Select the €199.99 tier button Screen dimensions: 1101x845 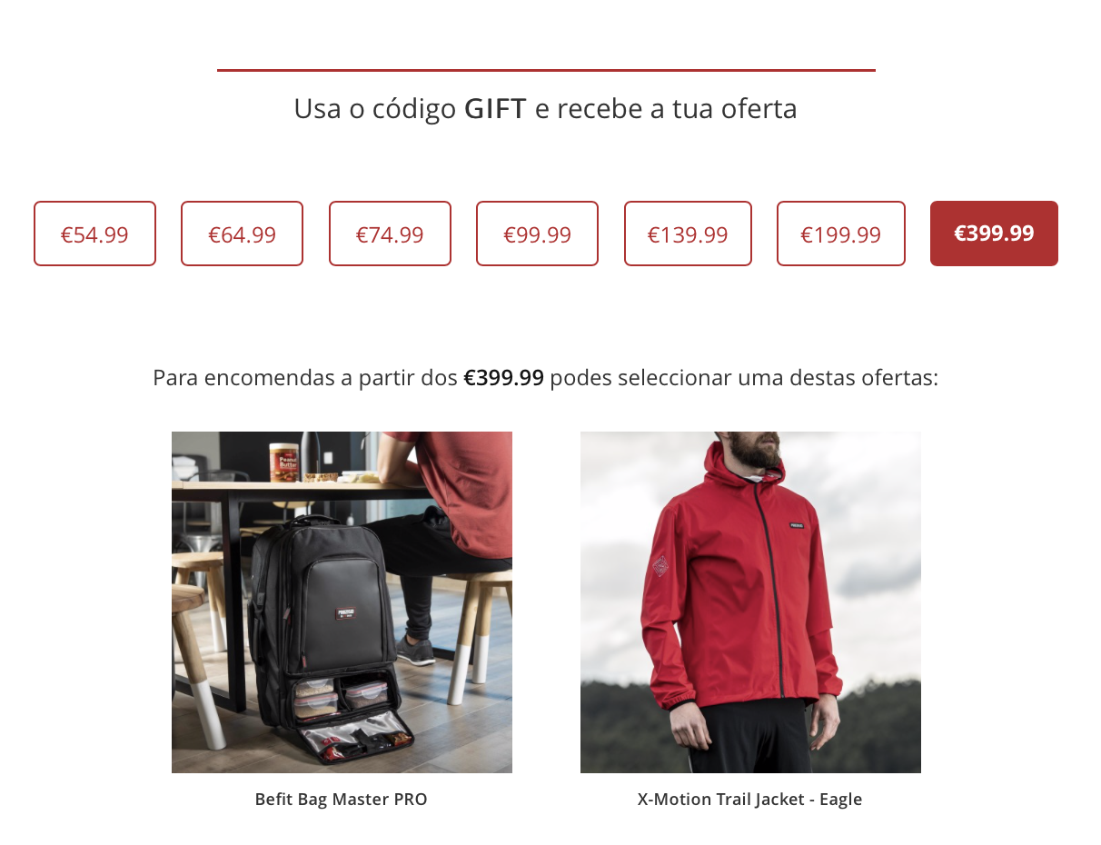tap(841, 234)
